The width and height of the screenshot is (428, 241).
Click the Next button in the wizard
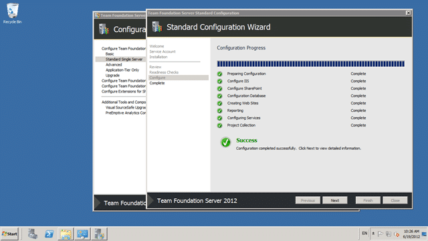pyautogui.click(x=335, y=200)
